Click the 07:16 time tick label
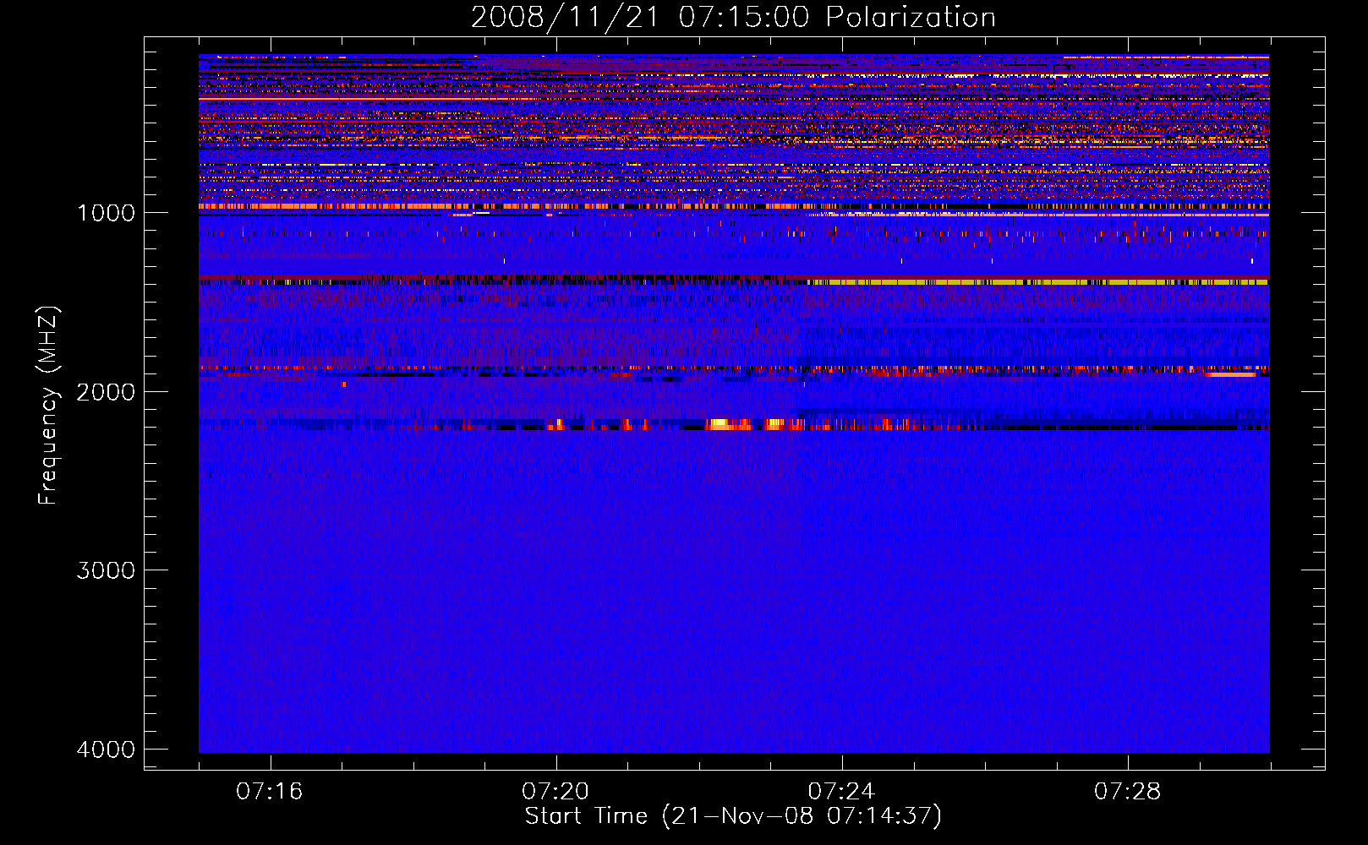 tap(270, 792)
